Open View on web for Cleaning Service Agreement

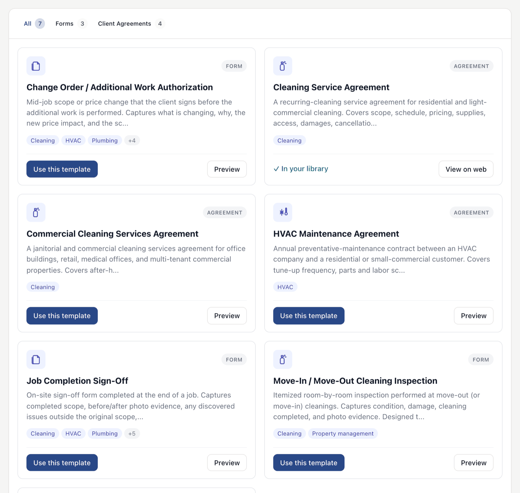tap(466, 169)
